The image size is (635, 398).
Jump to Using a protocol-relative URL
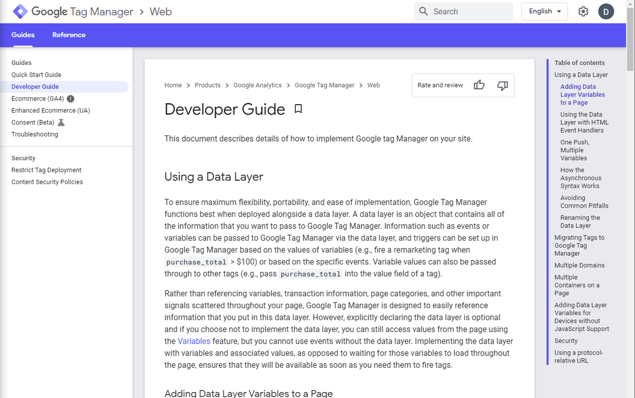point(578,356)
